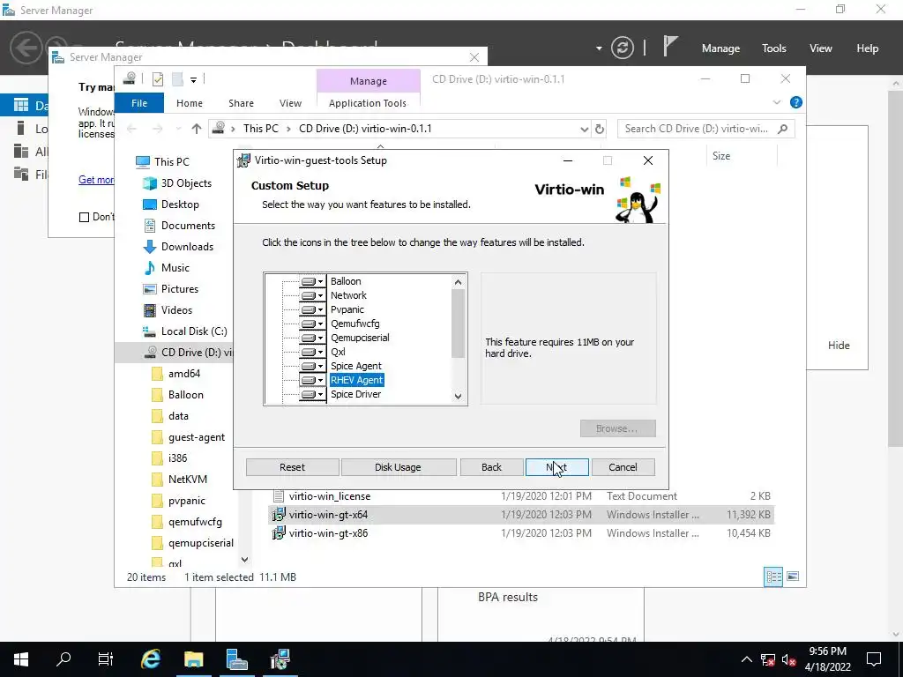Click the Disk Usage button
Image resolution: width=903 pixels, height=677 pixels.
click(x=398, y=467)
